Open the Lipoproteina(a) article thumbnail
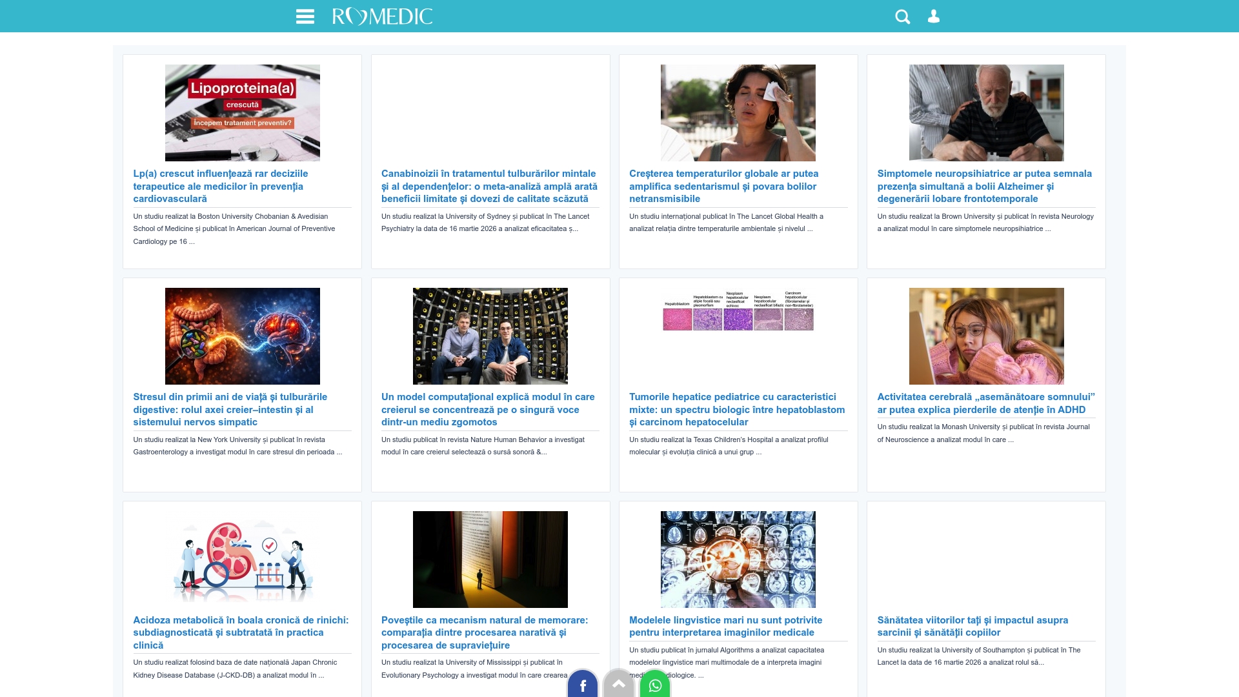This screenshot has width=1239, height=697. 242,113
